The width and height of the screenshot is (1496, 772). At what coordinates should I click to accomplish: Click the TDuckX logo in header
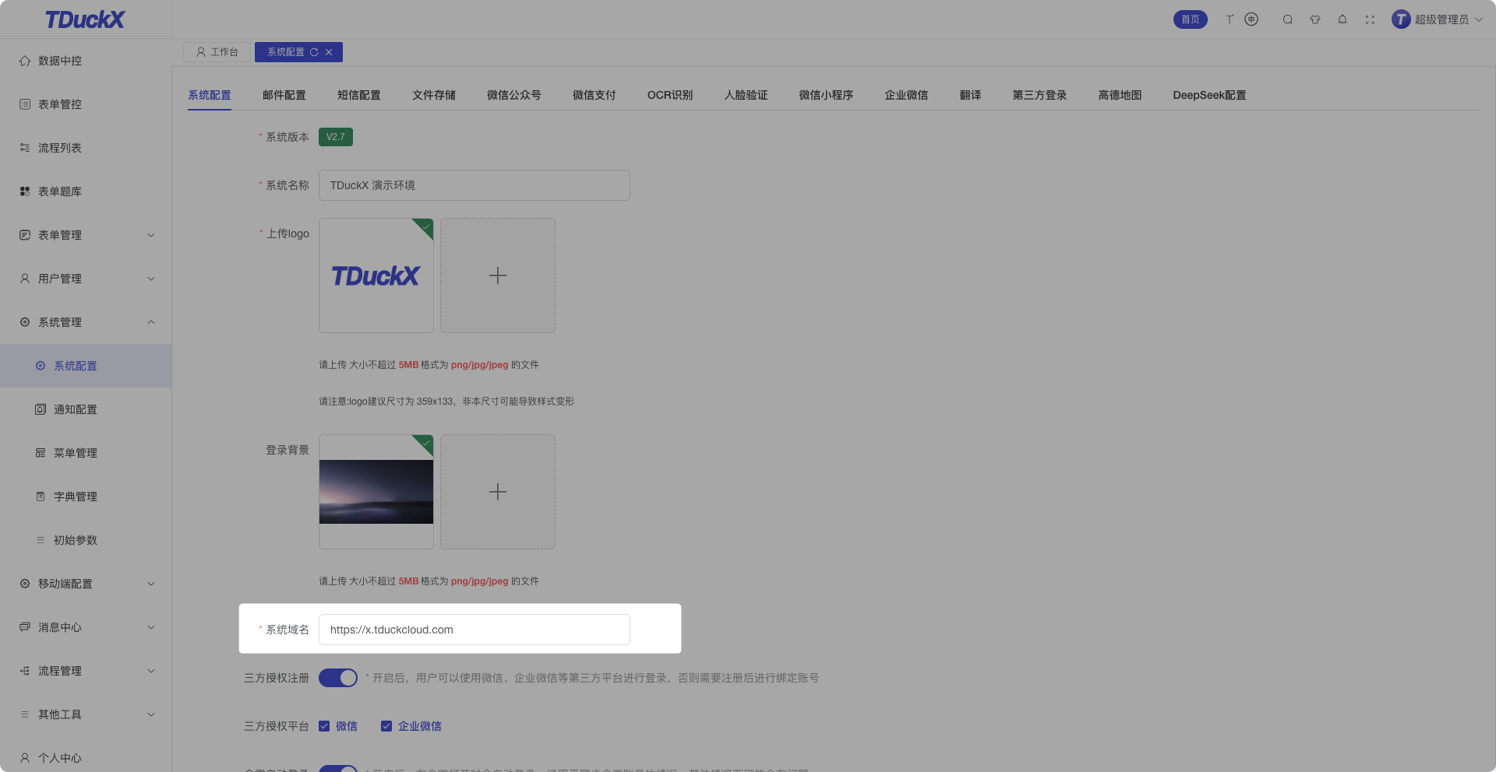pyautogui.click(x=84, y=19)
